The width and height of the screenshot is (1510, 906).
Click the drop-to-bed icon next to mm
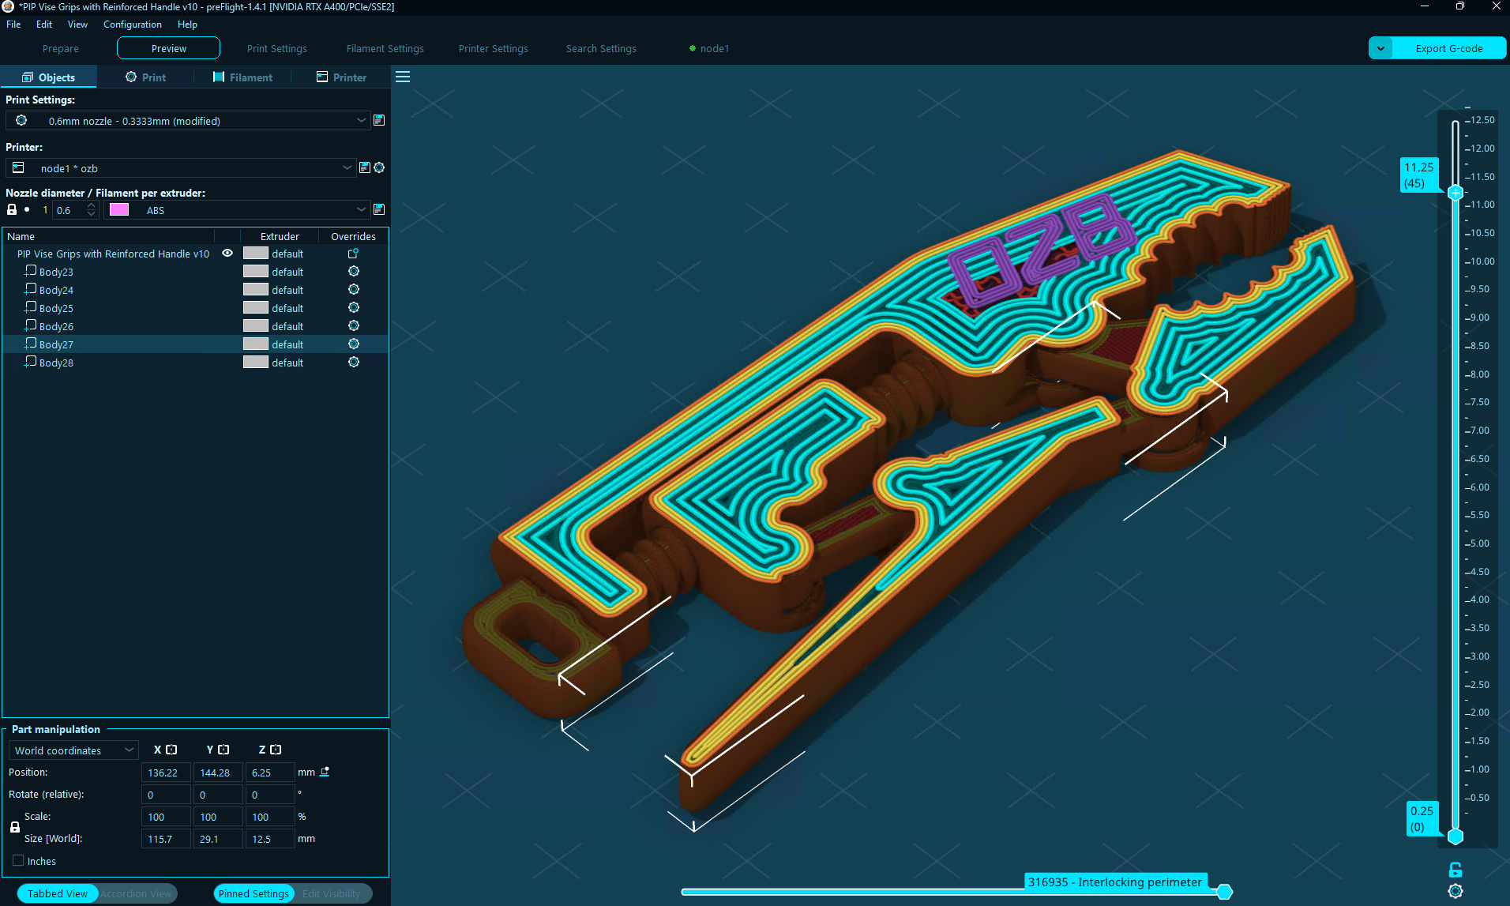tap(325, 772)
